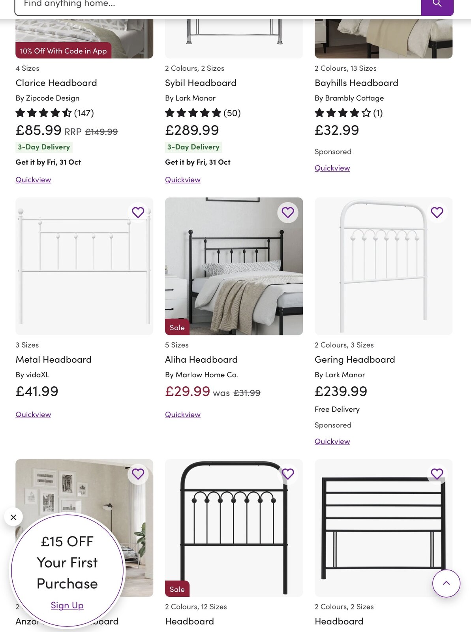The width and height of the screenshot is (471, 632).
Task: Tap heart on the black arched headboard
Action: (x=288, y=474)
